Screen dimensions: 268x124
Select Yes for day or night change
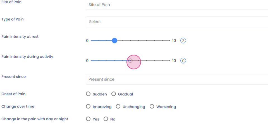tap(88, 119)
